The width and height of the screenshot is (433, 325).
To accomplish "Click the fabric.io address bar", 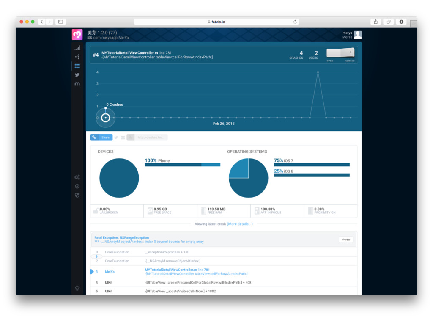I will (216, 22).
